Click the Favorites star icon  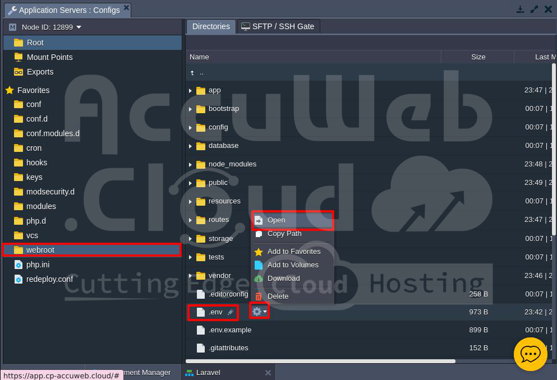(x=10, y=90)
